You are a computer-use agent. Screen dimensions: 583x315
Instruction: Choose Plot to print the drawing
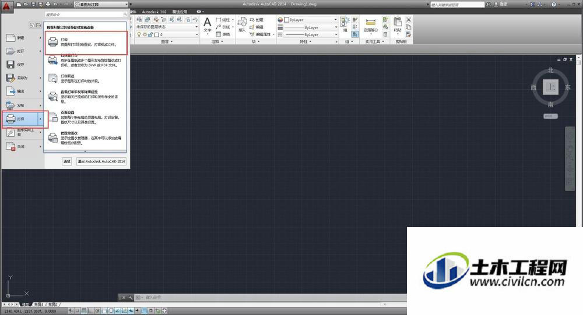[x=86, y=43]
